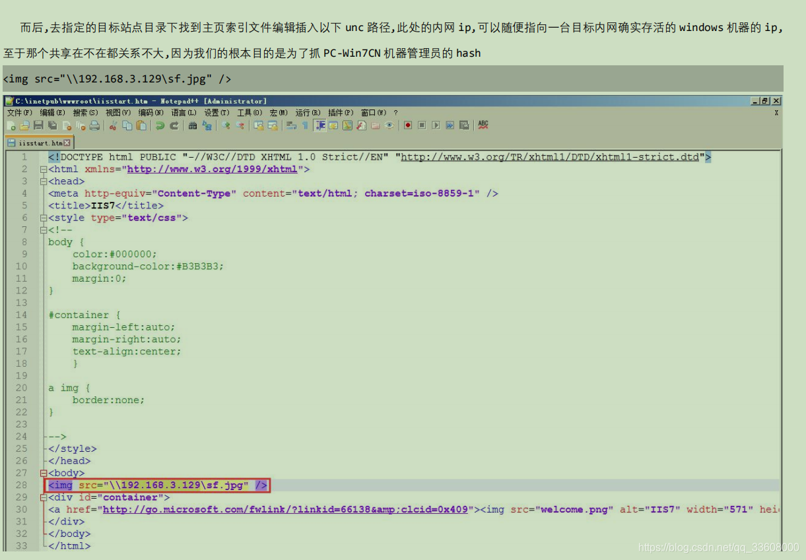Click line number 28 in the margin

[x=22, y=485]
